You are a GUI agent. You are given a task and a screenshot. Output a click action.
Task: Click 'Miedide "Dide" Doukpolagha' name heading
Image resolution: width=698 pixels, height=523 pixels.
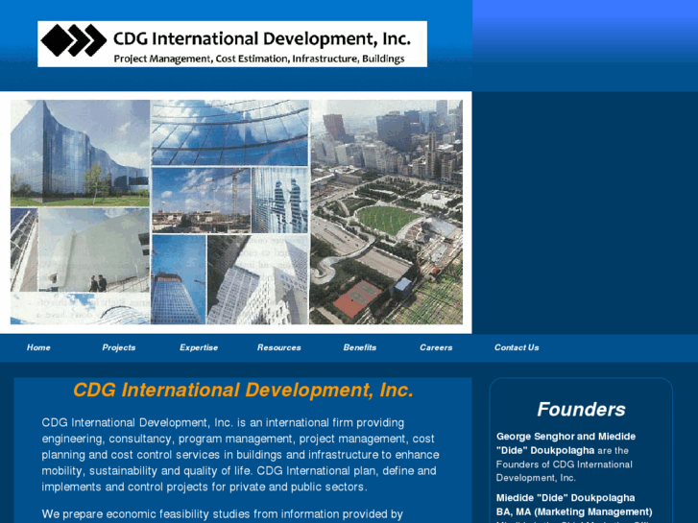(x=566, y=498)
